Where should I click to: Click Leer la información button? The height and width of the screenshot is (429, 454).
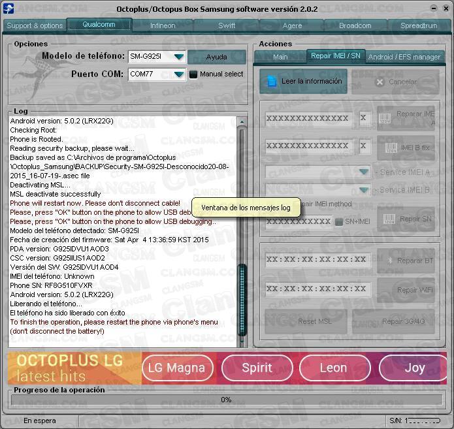click(304, 82)
